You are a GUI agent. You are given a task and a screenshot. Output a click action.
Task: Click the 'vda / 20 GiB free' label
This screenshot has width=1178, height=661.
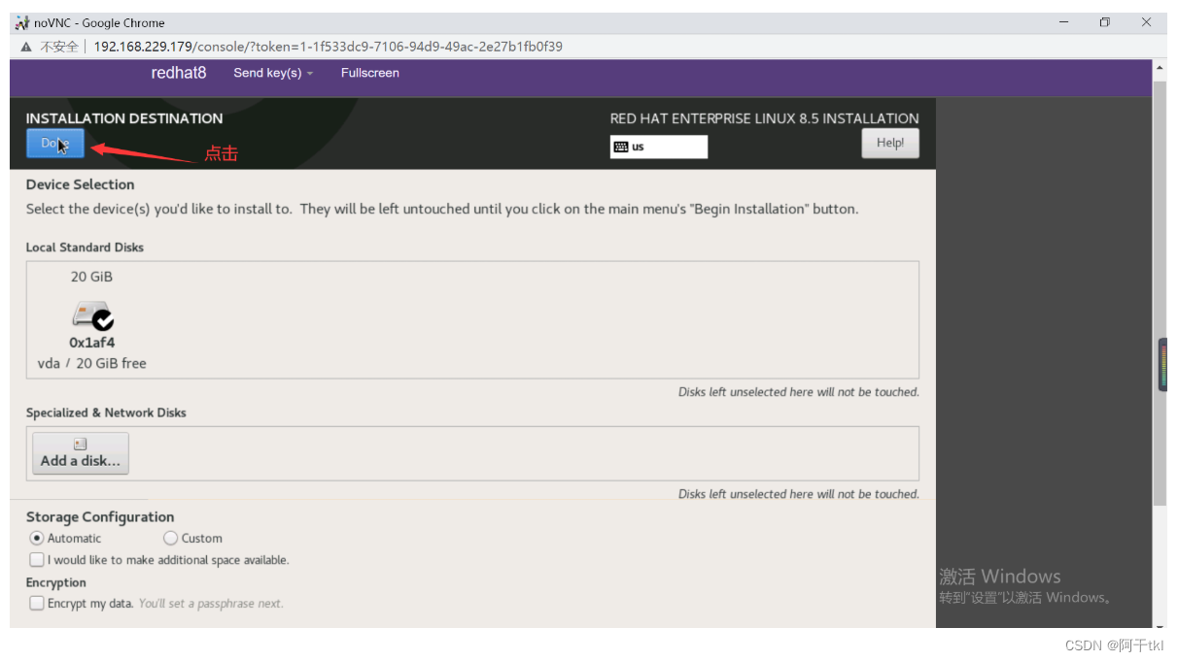point(92,363)
